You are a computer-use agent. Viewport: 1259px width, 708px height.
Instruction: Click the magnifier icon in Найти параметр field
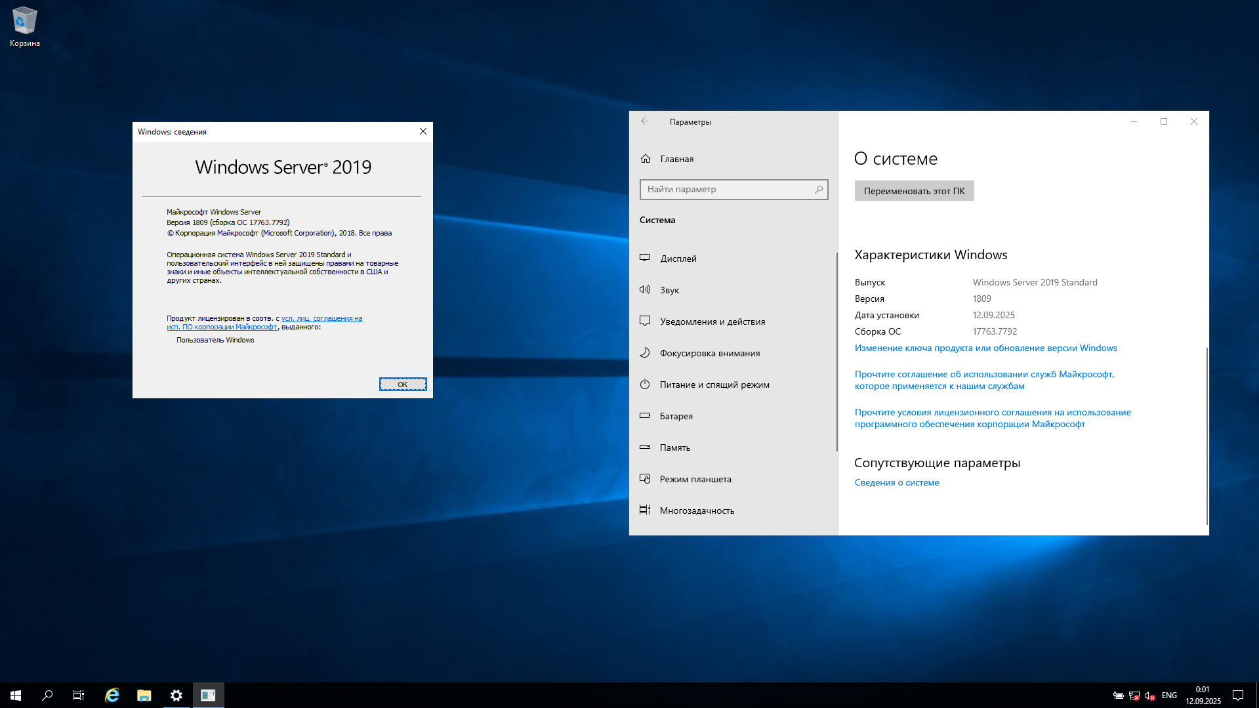tap(819, 190)
